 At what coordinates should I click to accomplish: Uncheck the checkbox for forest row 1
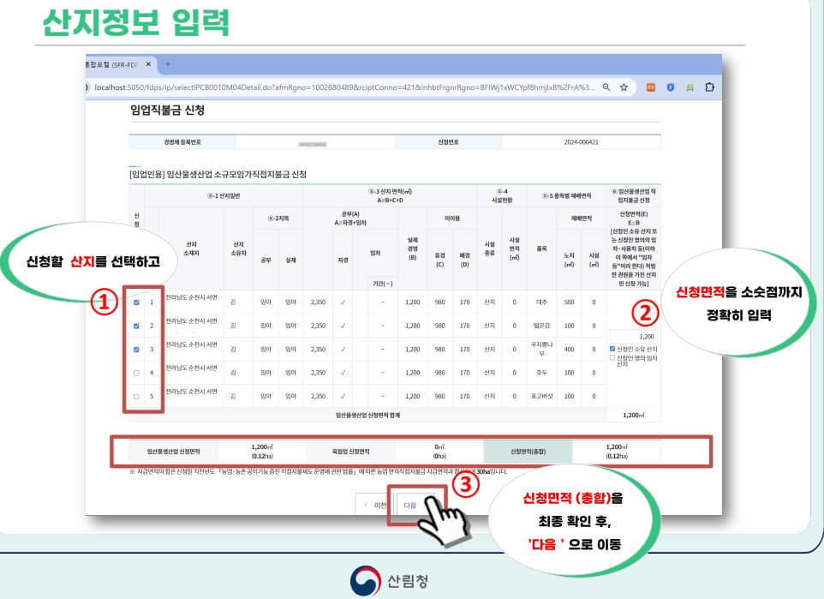pos(134,302)
